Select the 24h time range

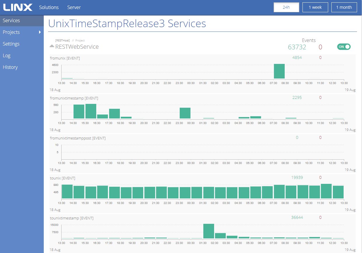click(286, 7)
